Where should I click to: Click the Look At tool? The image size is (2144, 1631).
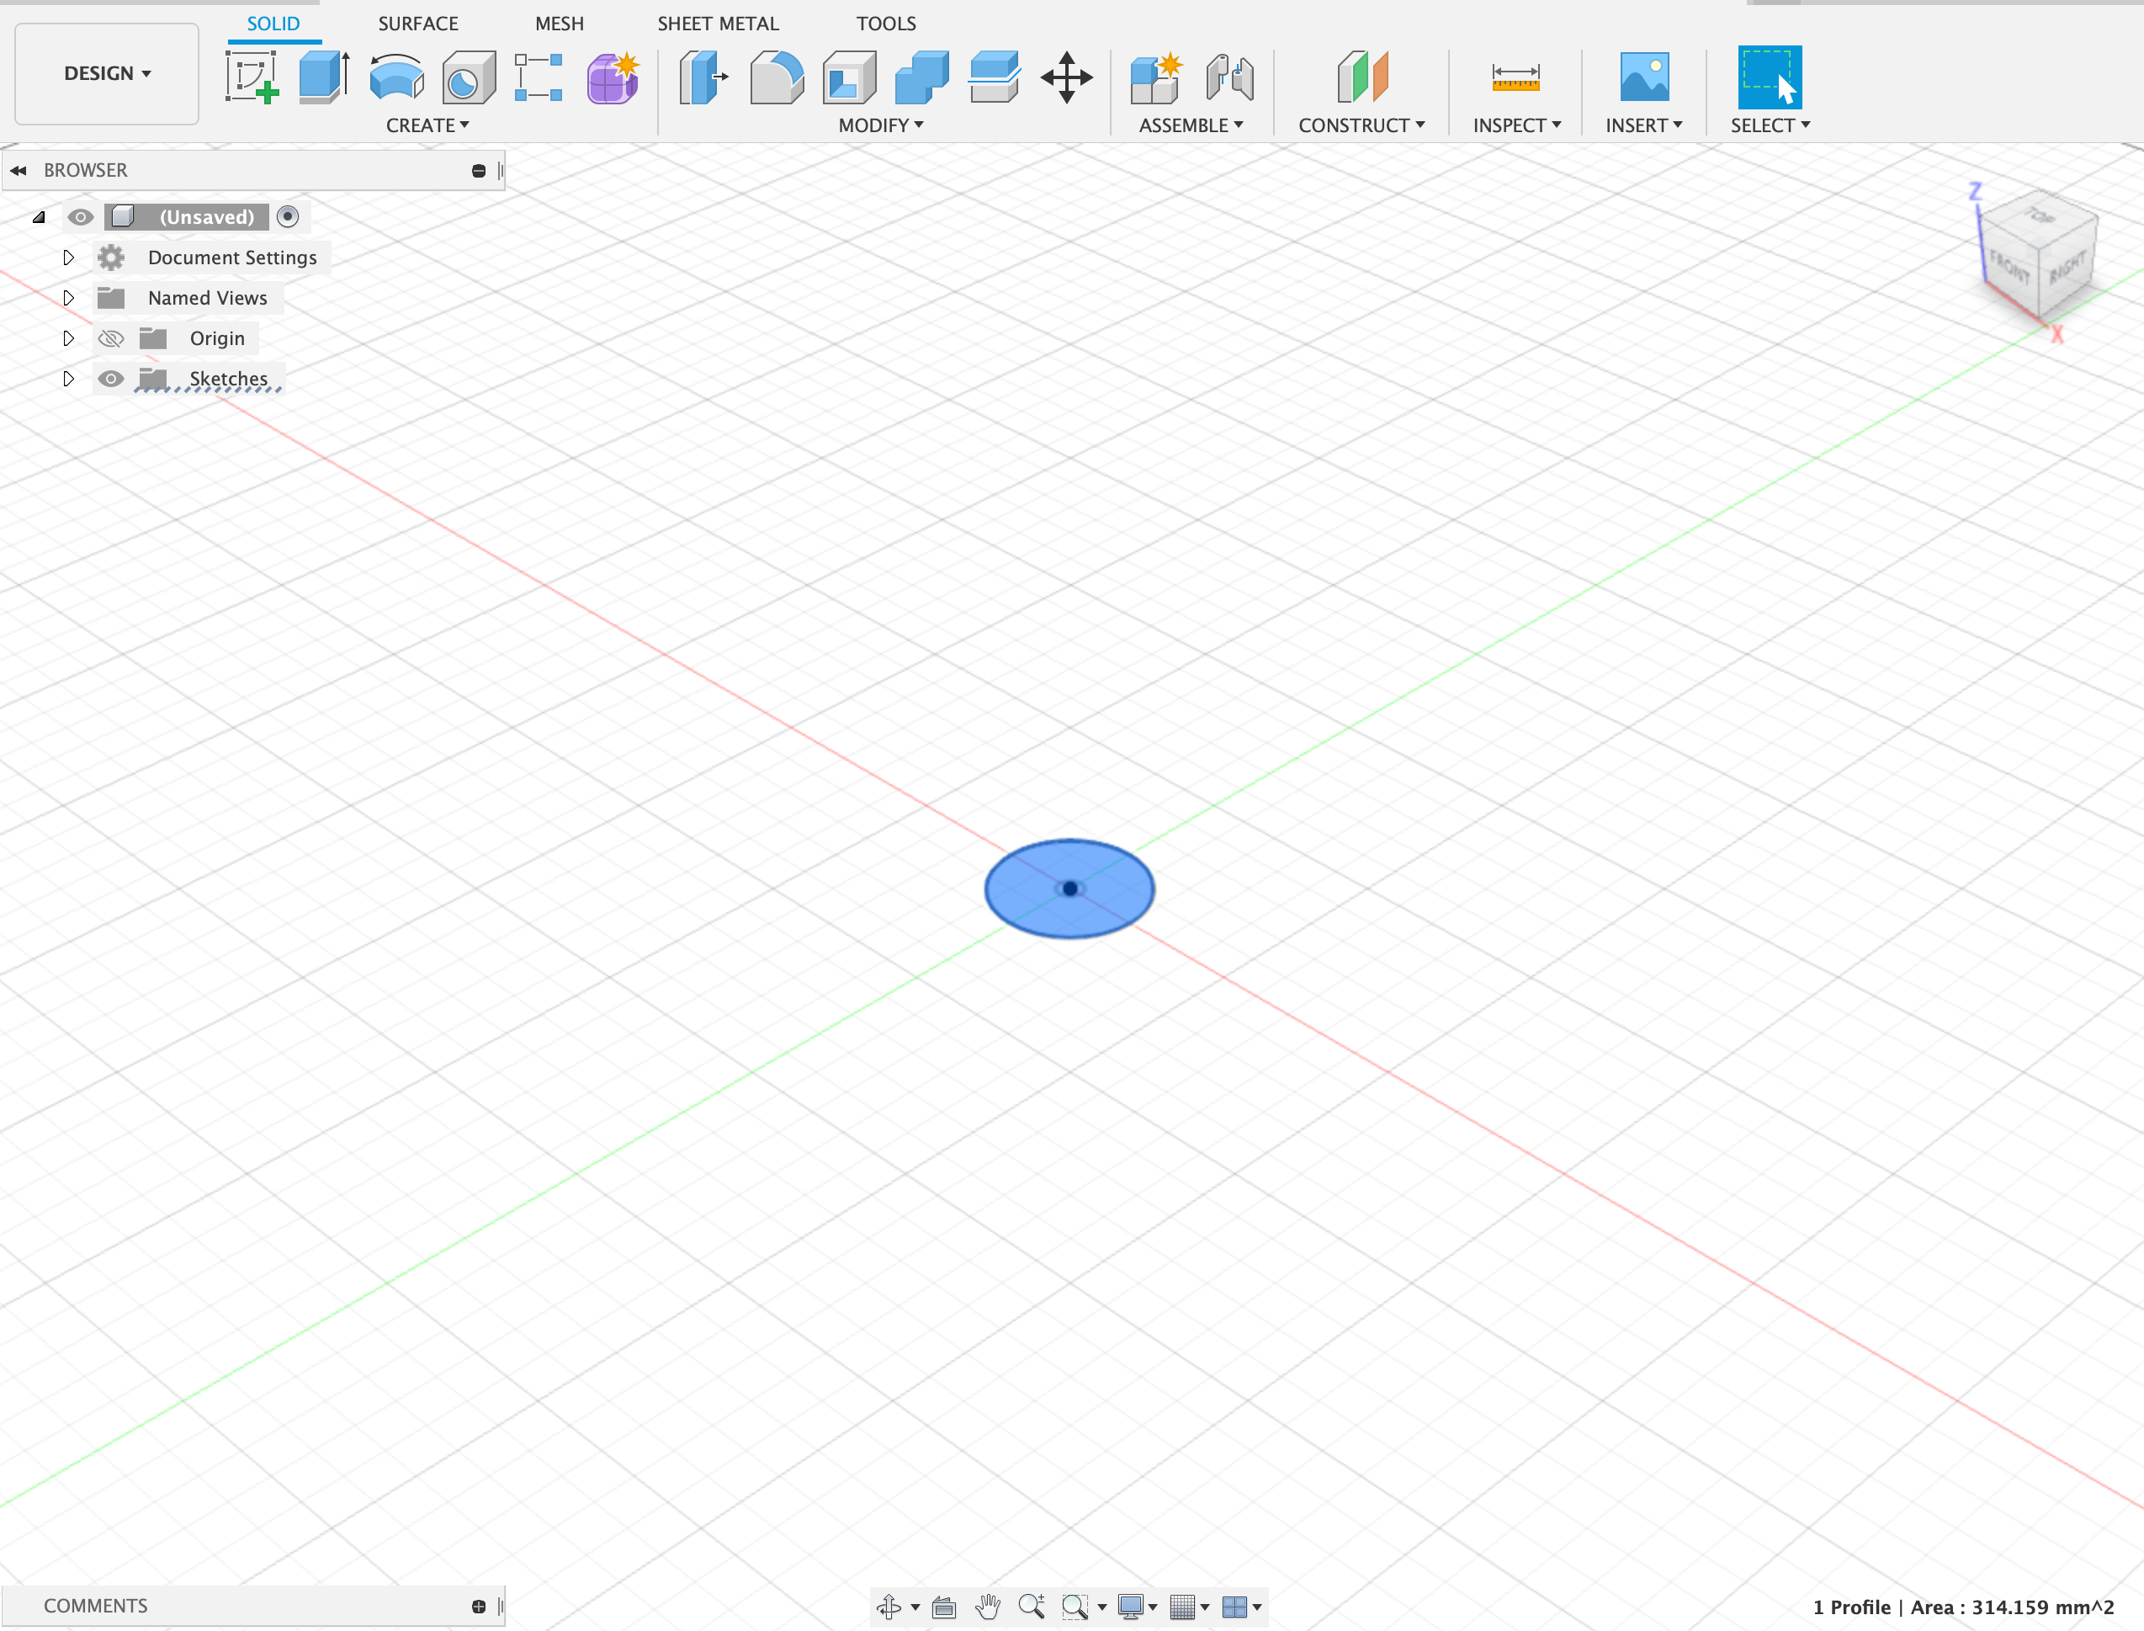pos(943,1607)
